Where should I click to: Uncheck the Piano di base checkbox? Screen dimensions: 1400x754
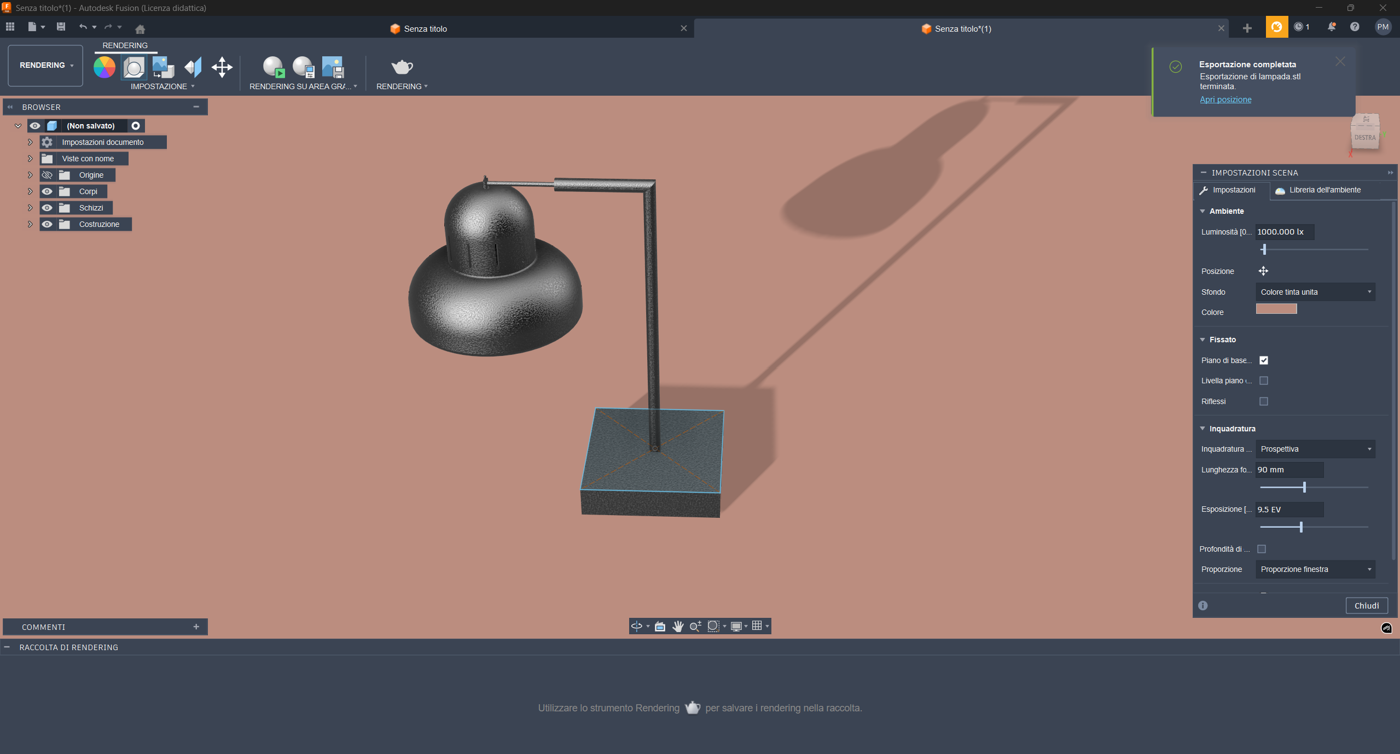1263,360
